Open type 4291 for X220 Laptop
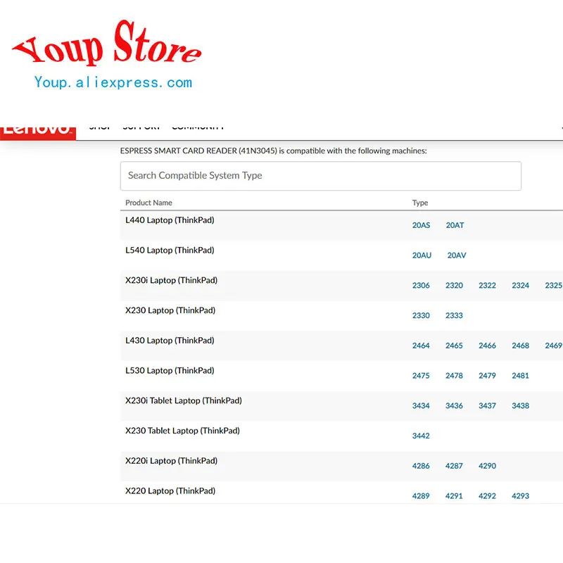Screen dimensions: 563x563 454,497
